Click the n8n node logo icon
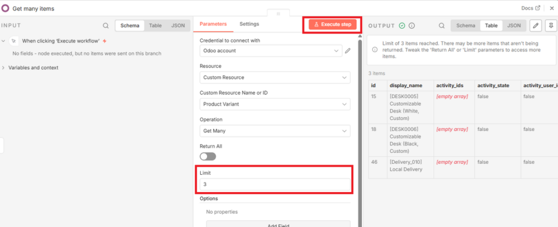558x227 pixels. pyautogui.click(x=5, y=8)
